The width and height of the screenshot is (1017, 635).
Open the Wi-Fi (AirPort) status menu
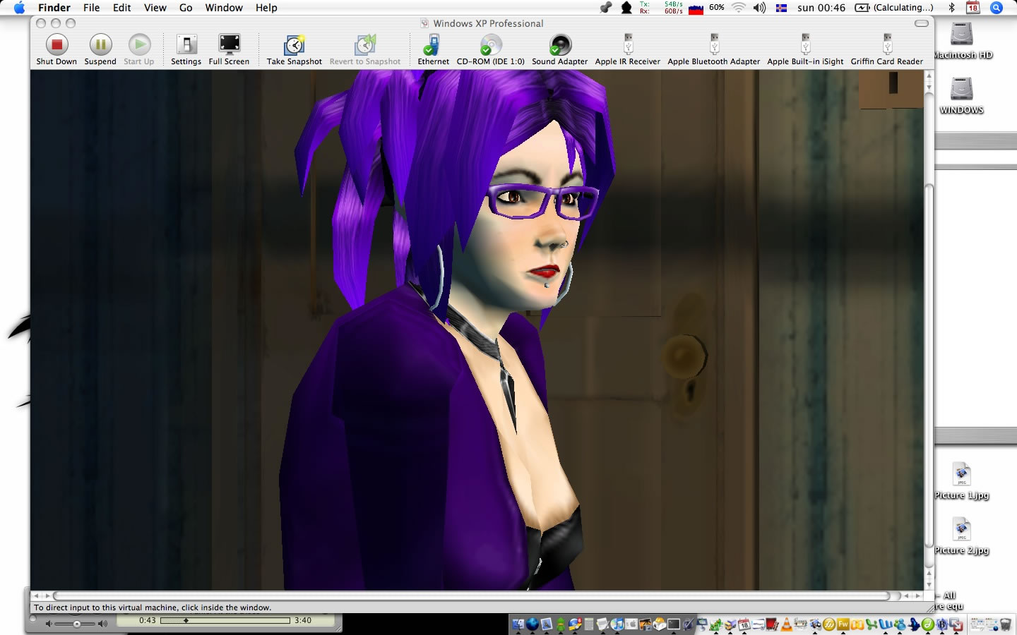point(739,8)
